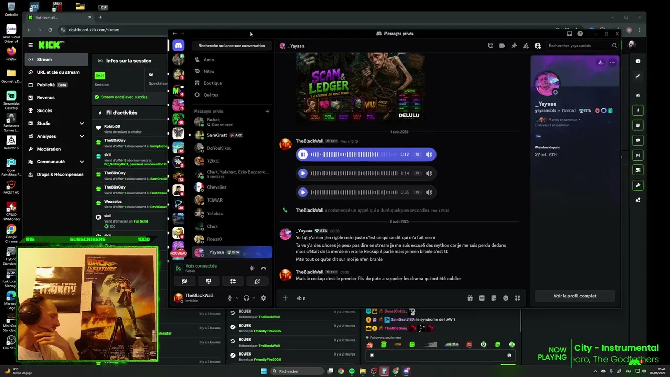Screen dimensions: 670x377
Task: Toggle Kick sidebar hamburger menu
Action: tap(31, 46)
